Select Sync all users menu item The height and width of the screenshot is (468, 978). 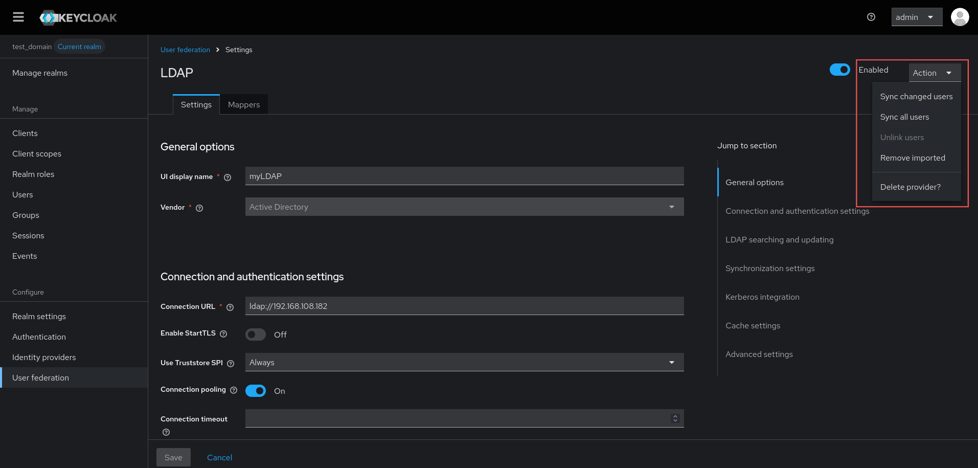point(904,117)
